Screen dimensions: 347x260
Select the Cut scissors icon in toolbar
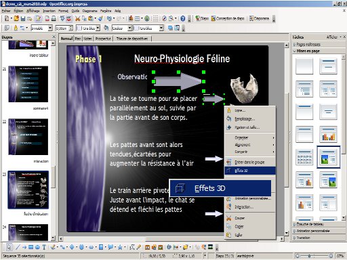[x=77, y=18]
